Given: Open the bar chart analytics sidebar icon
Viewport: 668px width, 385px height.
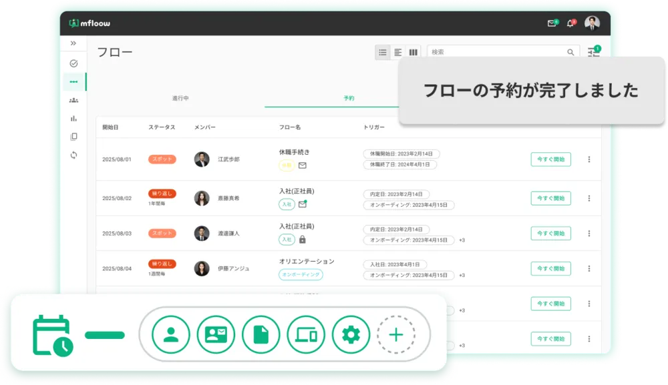Looking at the screenshot, I should [73, 118].
